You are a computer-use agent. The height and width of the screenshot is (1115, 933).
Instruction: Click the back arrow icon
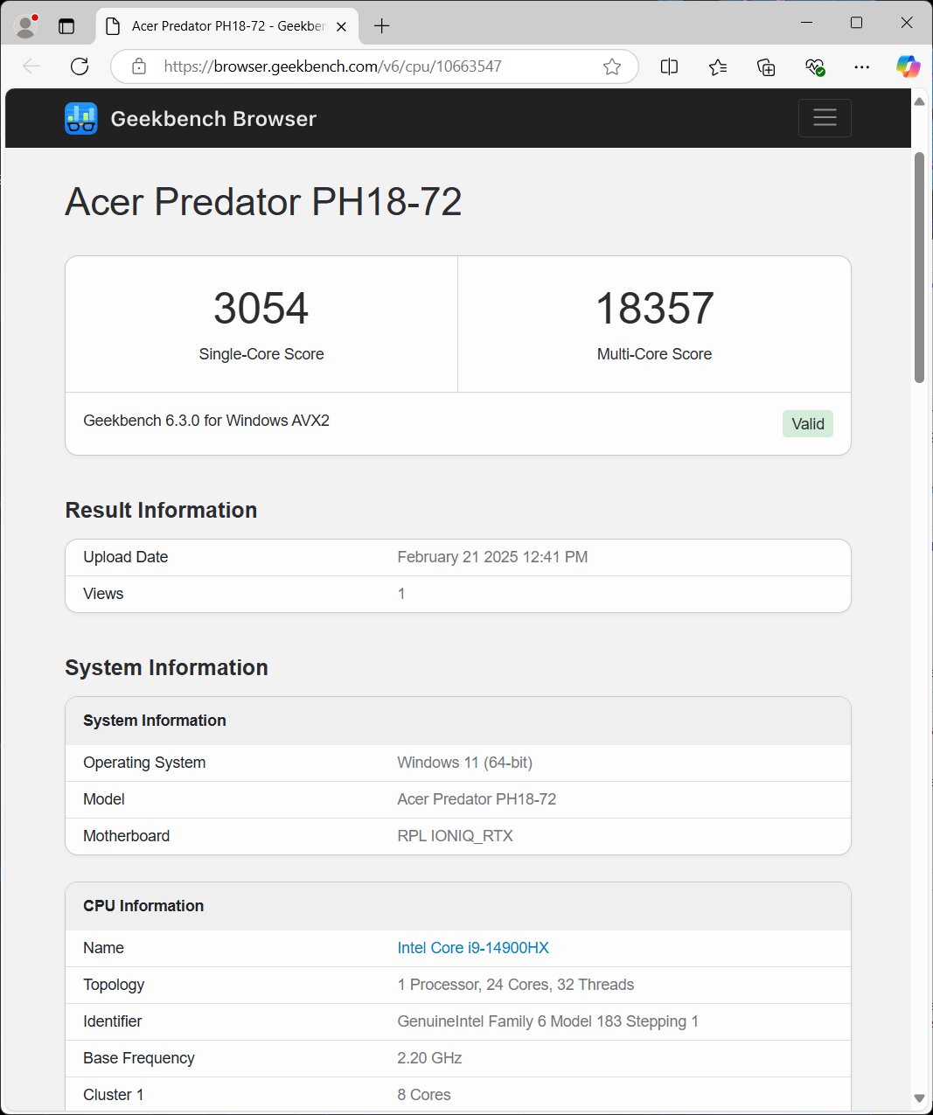pyautogui.click(x=31, y=66)
